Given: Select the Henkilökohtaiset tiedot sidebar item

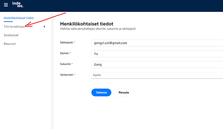Looking at the screenshot, I should [19, 18].
